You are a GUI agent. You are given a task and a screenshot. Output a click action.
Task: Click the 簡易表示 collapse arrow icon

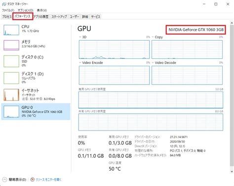(4, 180)
